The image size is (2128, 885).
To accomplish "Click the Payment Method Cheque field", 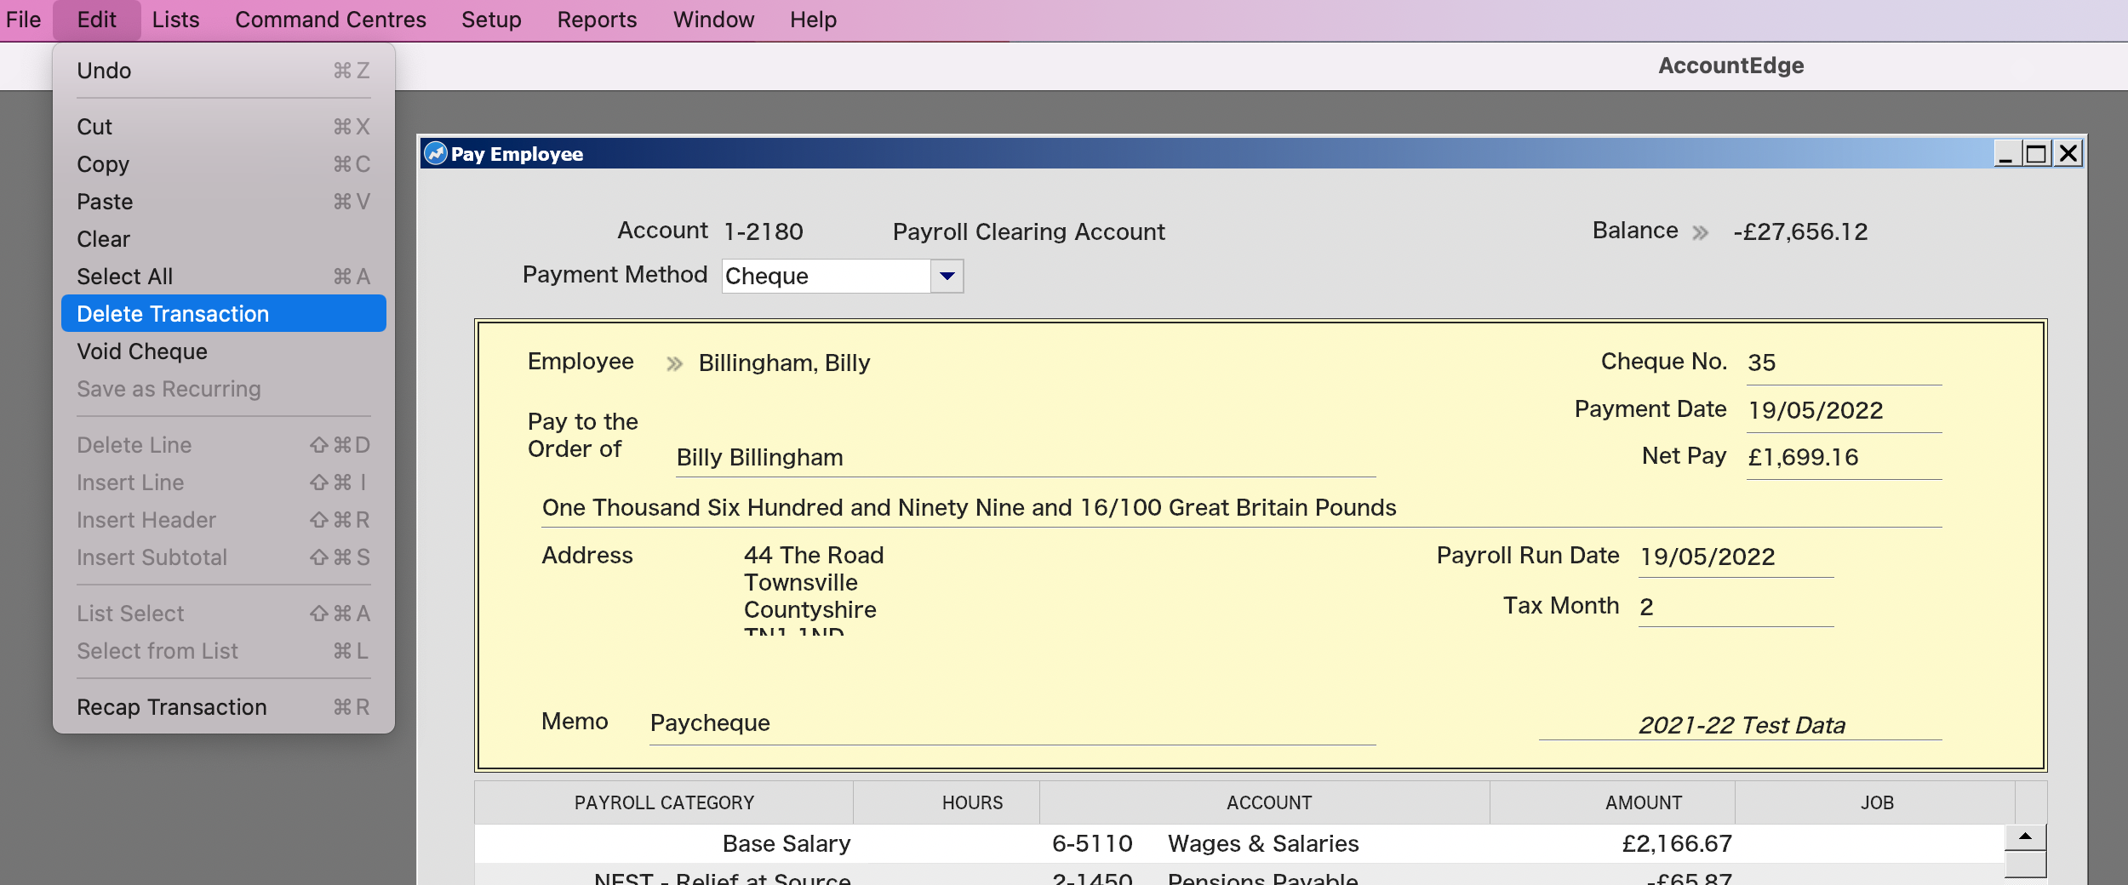I will [826, 276].
